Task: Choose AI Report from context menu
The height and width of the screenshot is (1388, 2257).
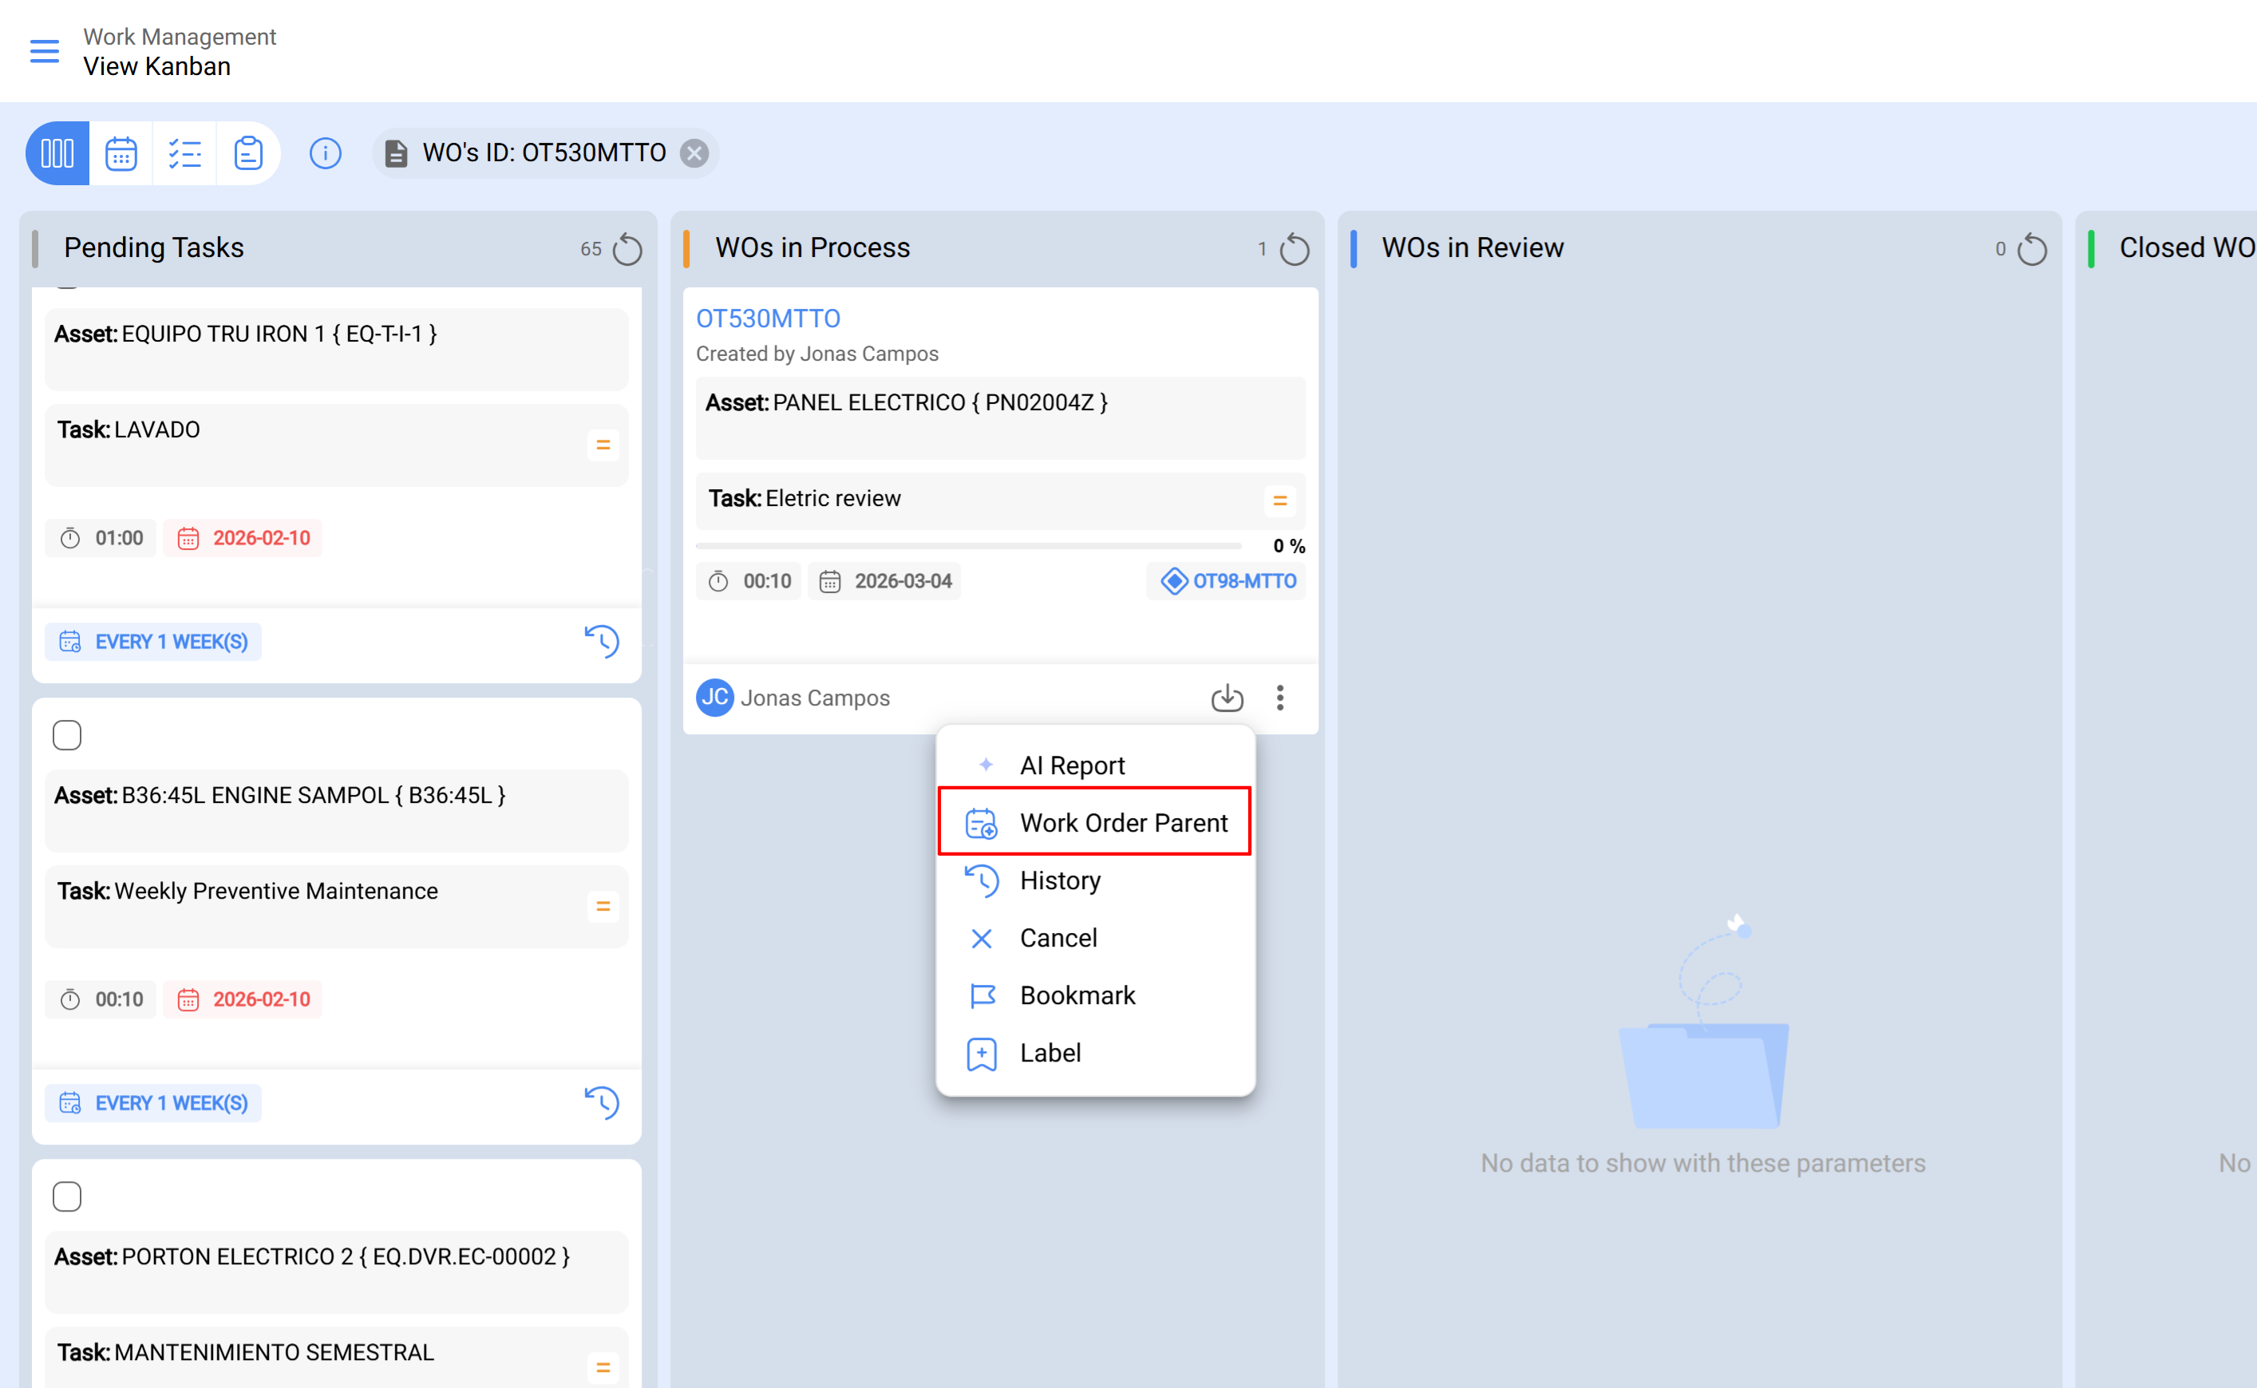Action: (1071, 765)
